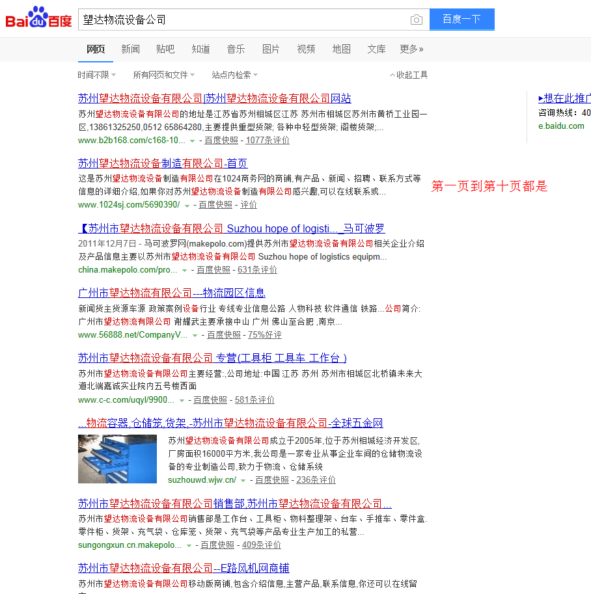Switch to the 视频 tab
Image resolution: width=591 pixels, height=594 pixels.
point(306,49)
